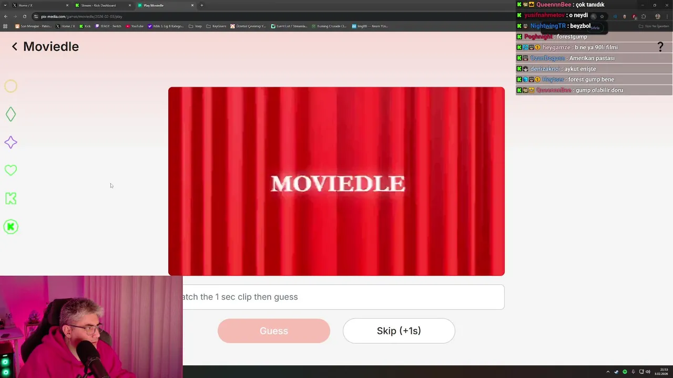The height and width of the screenshot is (378, 673).
Task: Open the question mark help icon
Action: [x=660, y=47]
